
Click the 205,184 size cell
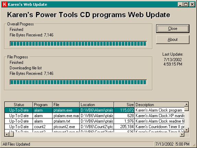[124, 127]
